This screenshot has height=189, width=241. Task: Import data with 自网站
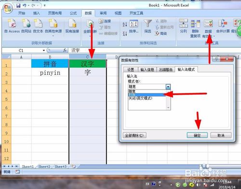coord(27,26)
